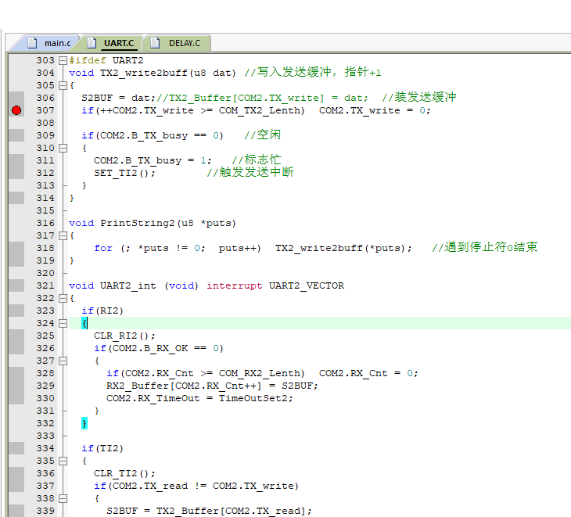
Task: Fold UART2_int function body at line 322
Action: 63,298
